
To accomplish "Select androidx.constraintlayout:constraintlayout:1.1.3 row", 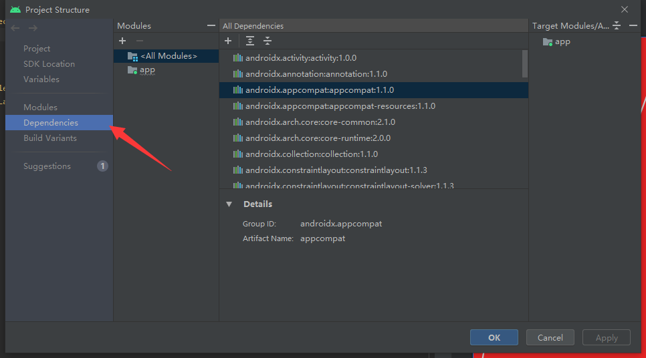I will (374, 170).
